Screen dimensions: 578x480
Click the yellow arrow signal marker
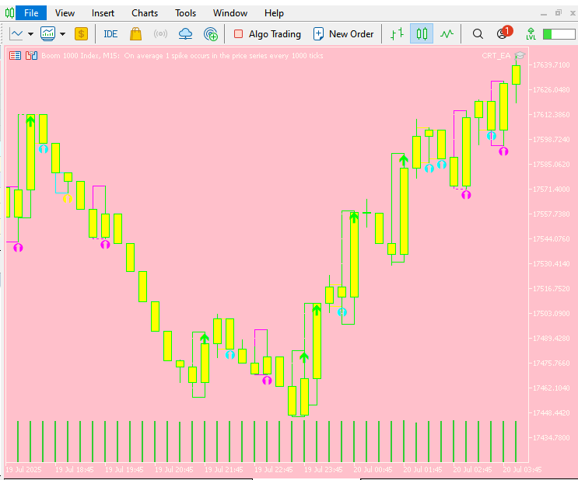[68, 199]
